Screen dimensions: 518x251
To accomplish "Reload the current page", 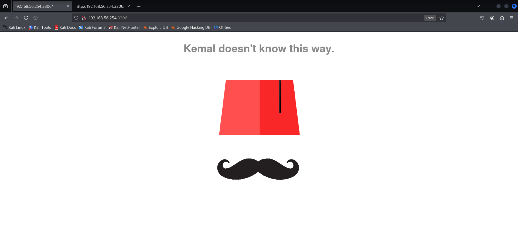I will (x=26, y=18).
